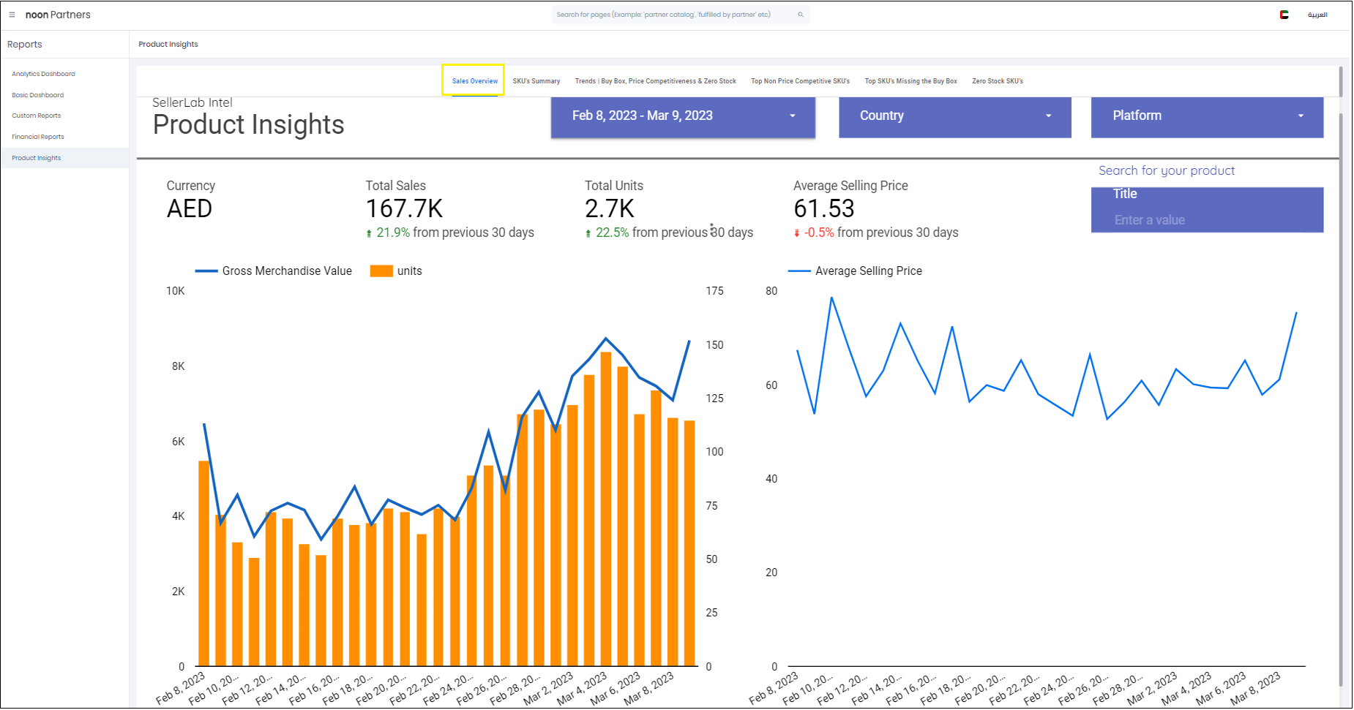Screen dimensions: 1354x710
Task: Switch language to Arabic
Action: pos(1317,15)
